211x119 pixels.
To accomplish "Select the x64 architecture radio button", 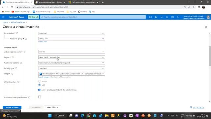I will click(40, 85).
